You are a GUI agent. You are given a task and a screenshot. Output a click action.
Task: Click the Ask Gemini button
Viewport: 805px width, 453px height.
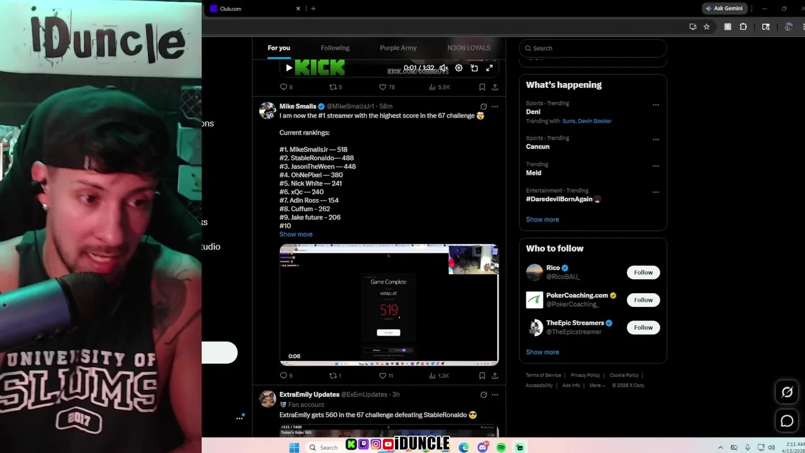(x=724, y=9)
